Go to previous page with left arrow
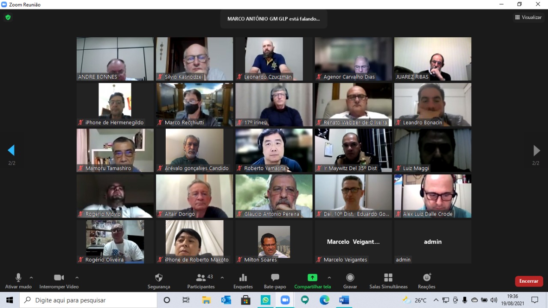The image size is (548, 308). click(x=11, y=150)
